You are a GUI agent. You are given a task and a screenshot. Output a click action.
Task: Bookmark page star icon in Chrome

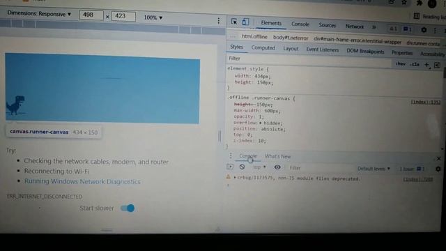[x=404, y=3]
